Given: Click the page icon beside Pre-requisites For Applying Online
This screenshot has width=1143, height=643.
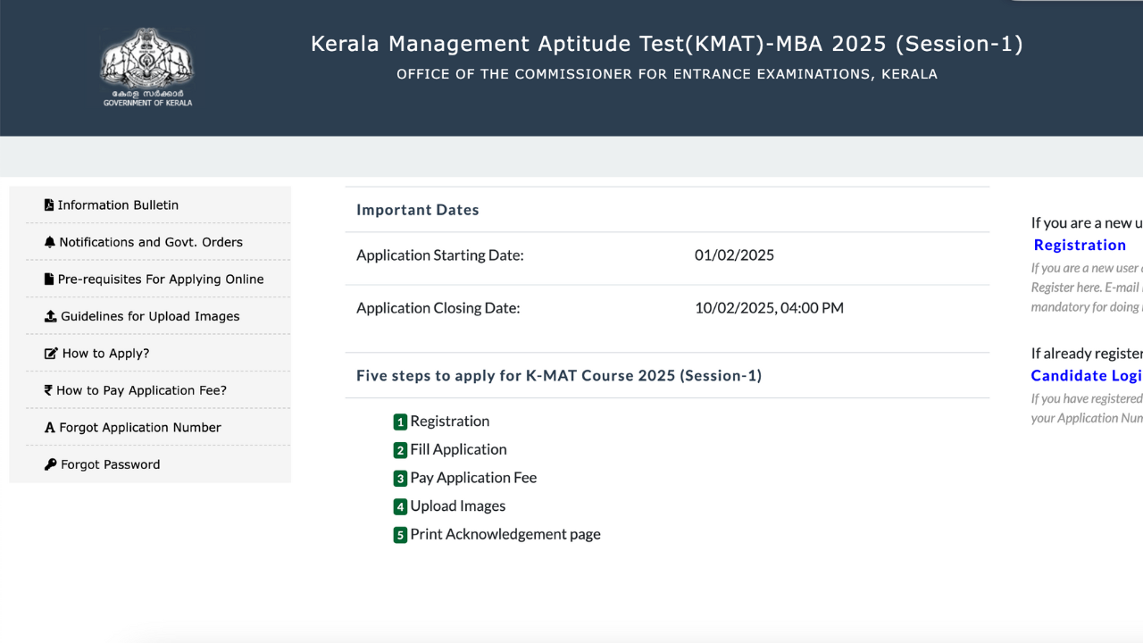Looking at the screenshot, I should click(49, 279).
